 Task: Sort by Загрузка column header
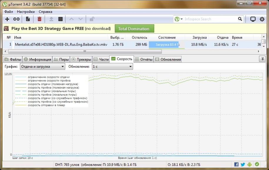pos(199,38)
